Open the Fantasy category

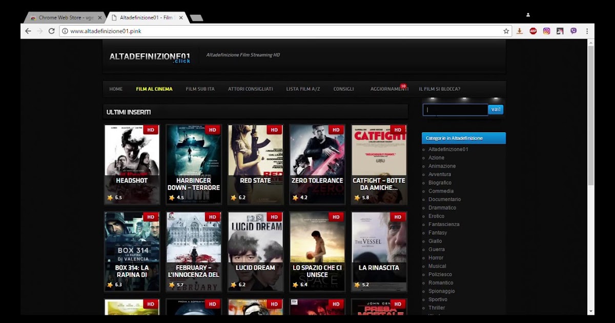[438, 233]
